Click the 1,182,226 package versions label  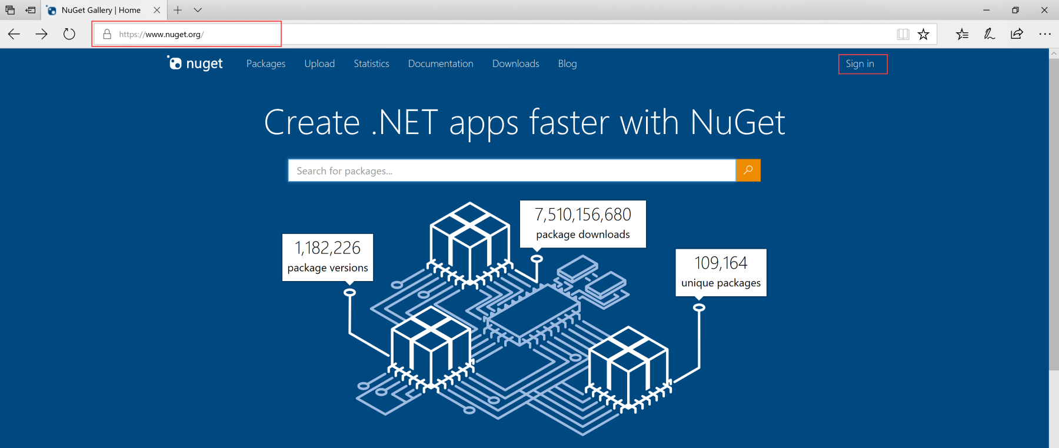(328, 258)
